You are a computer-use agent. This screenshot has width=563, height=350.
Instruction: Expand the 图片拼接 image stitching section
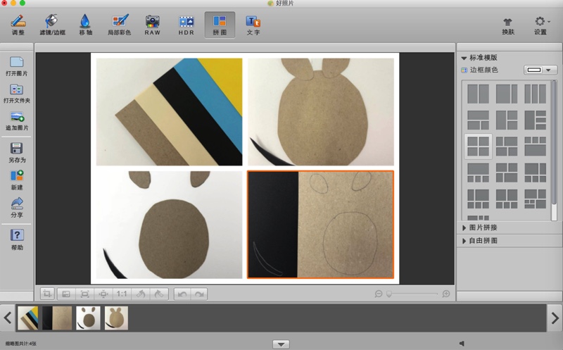pyautogui.click(x=464, y=228)
